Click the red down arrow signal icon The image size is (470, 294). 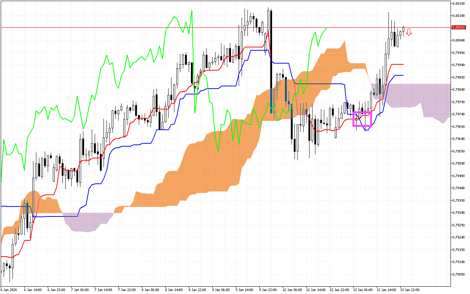point(409,32)
